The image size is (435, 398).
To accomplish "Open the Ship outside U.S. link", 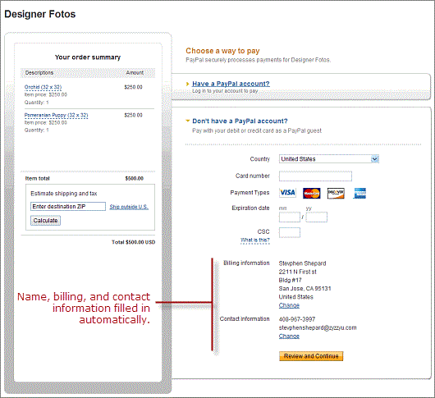I will [129, 207].
